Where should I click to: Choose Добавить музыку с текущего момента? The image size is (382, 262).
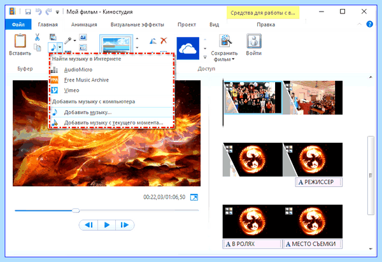(x=111, y=122)
